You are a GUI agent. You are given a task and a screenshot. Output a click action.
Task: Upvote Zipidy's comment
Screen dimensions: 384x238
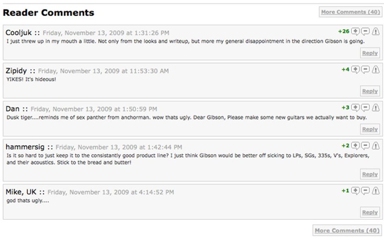355,70
